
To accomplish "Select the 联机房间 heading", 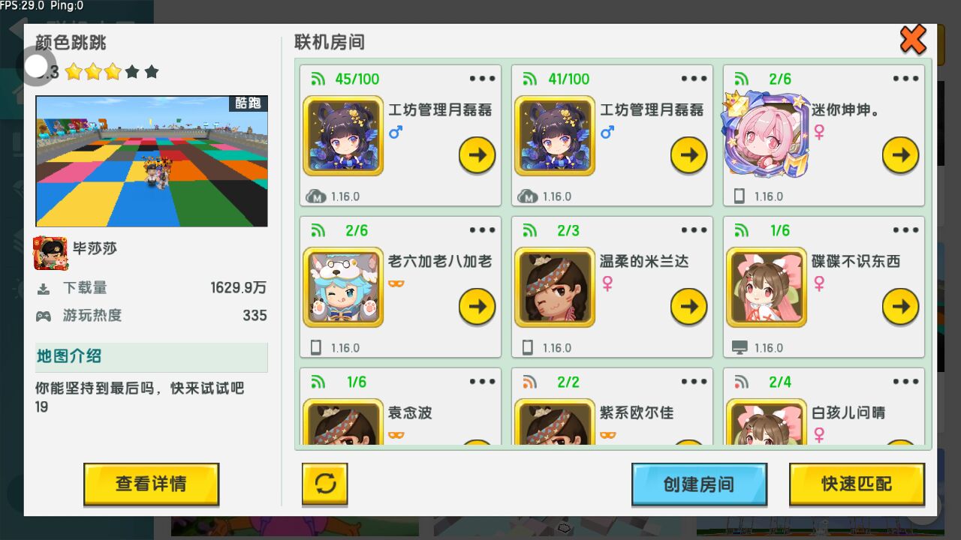I will click(x=330, y=43).
